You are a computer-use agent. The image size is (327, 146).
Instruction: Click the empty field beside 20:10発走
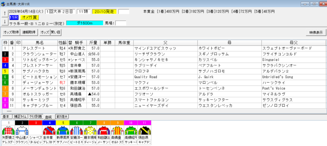[x=124, y=12]
